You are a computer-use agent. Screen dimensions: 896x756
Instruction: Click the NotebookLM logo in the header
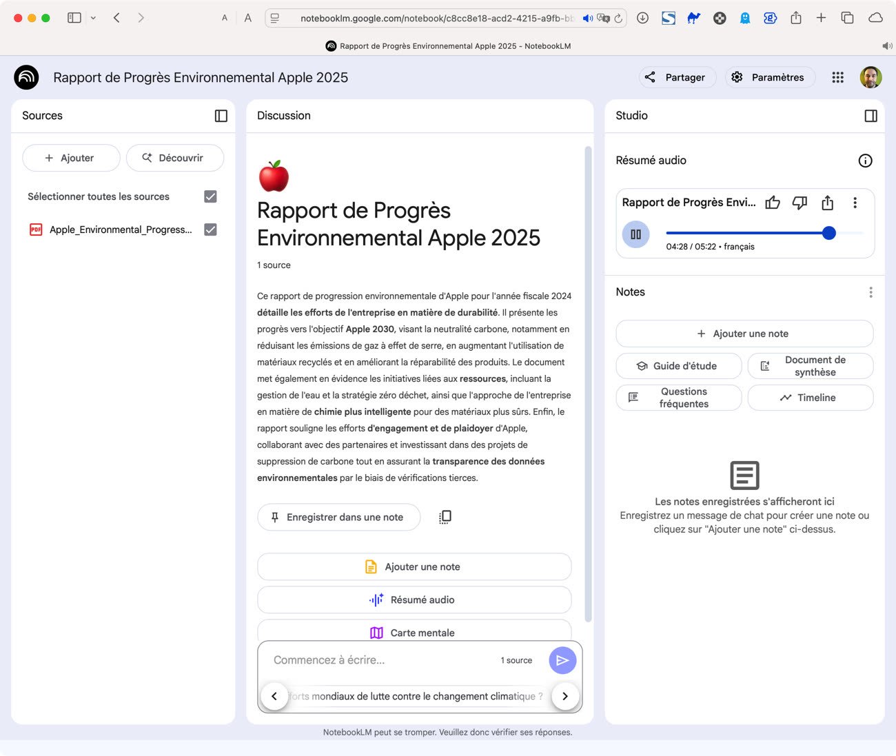click(26, 77)
